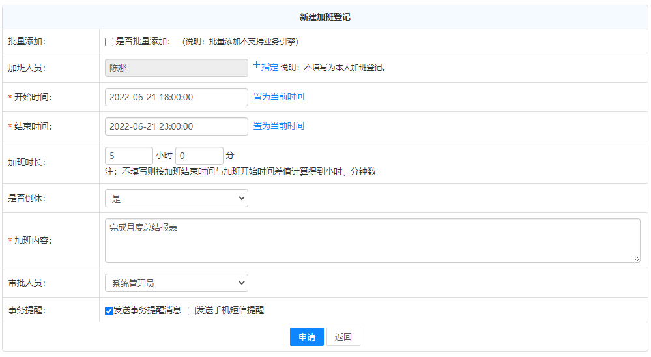Click the 加班时长 hours input box

tap(128, 156)
